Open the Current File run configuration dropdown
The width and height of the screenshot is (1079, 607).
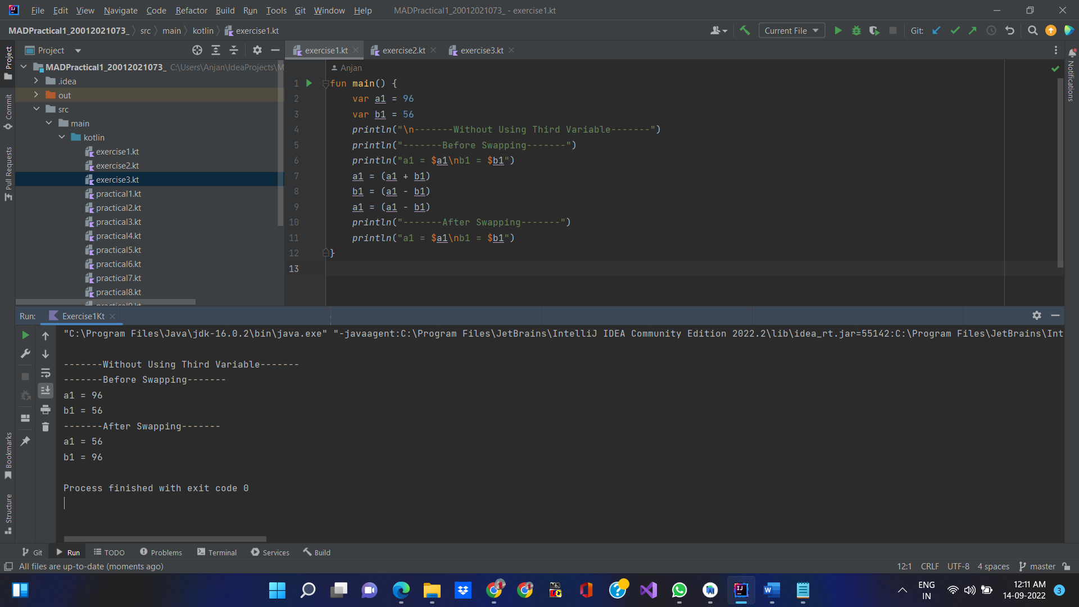(791, 30)
